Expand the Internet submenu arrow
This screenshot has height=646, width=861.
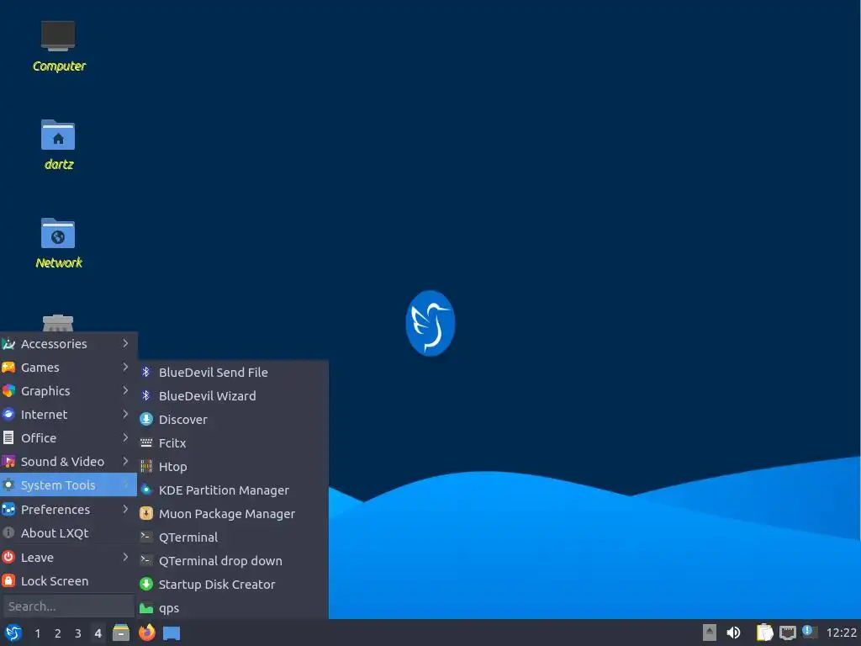(x=125, y=414)
